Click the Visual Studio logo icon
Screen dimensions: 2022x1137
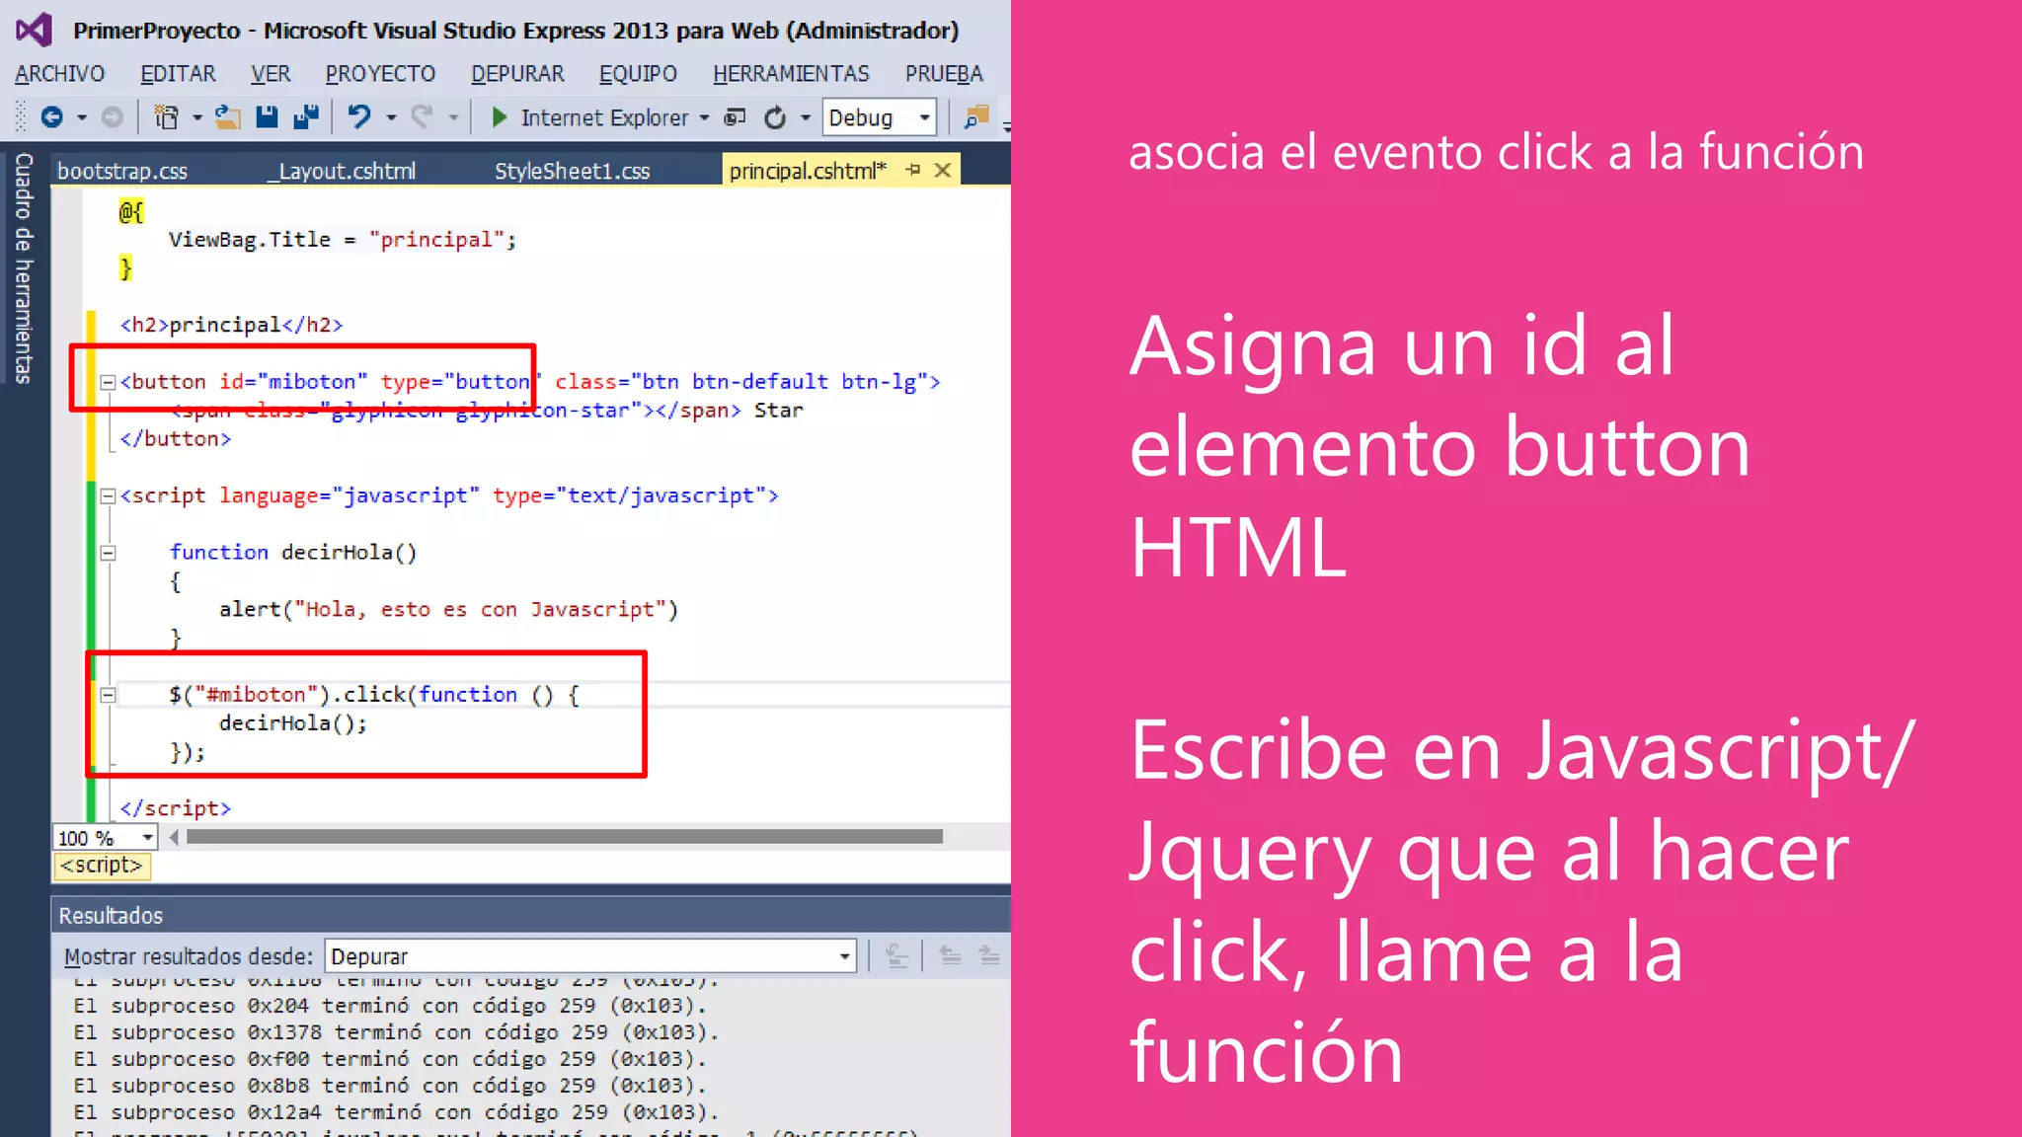[x=34, y=30]
